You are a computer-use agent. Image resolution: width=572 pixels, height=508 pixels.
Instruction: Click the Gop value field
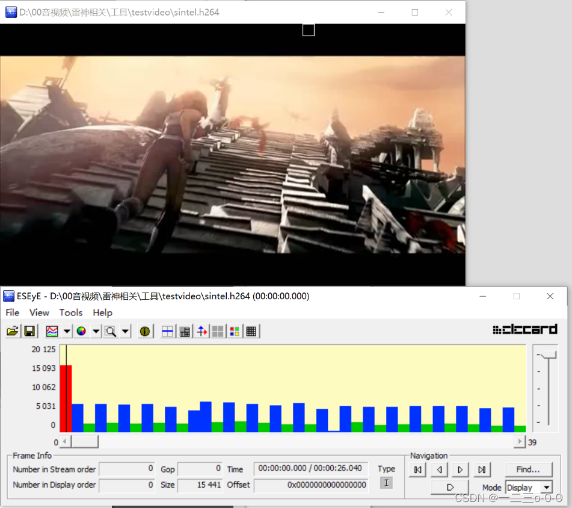pos(200,469)
